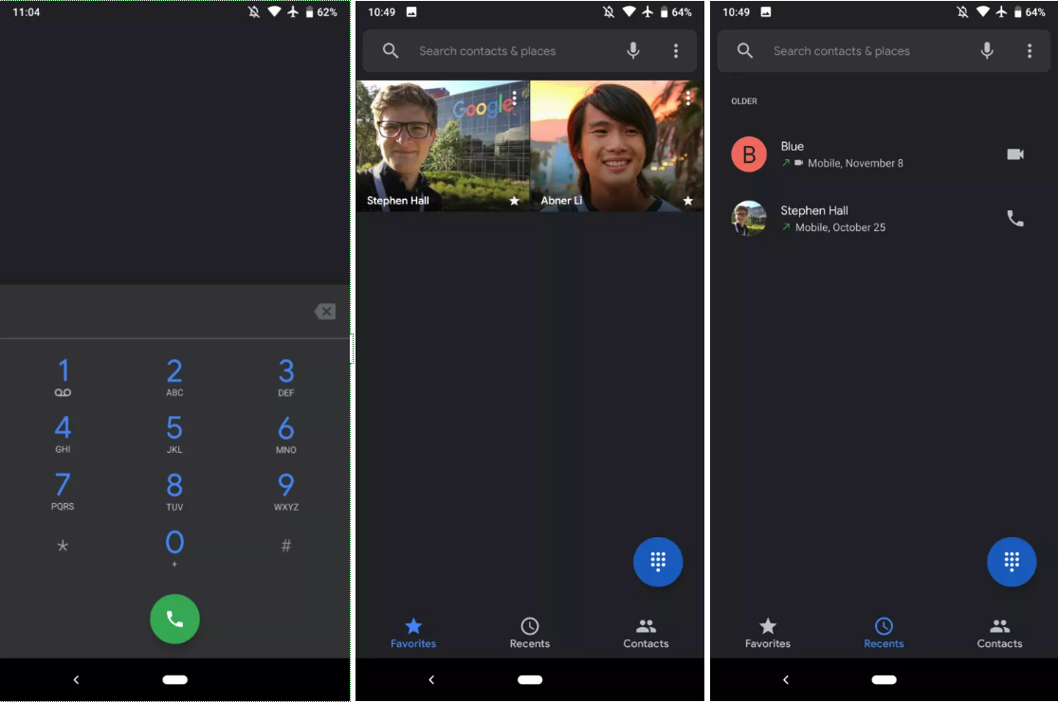The image size is (1058, 702).
Task: Open overflow menu in Recents screen search bar
Action: pyautogui.click(x=1029, y=50)
